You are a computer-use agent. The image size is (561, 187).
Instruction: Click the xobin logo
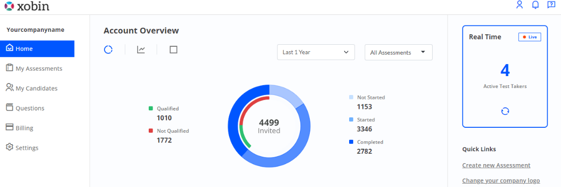coord(27,6)
